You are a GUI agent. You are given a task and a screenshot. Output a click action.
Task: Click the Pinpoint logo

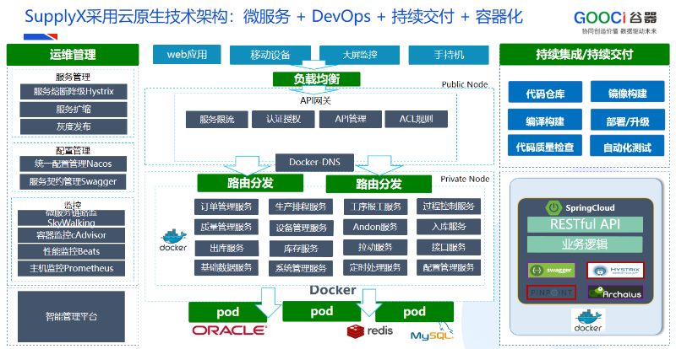tap(550, 293)
